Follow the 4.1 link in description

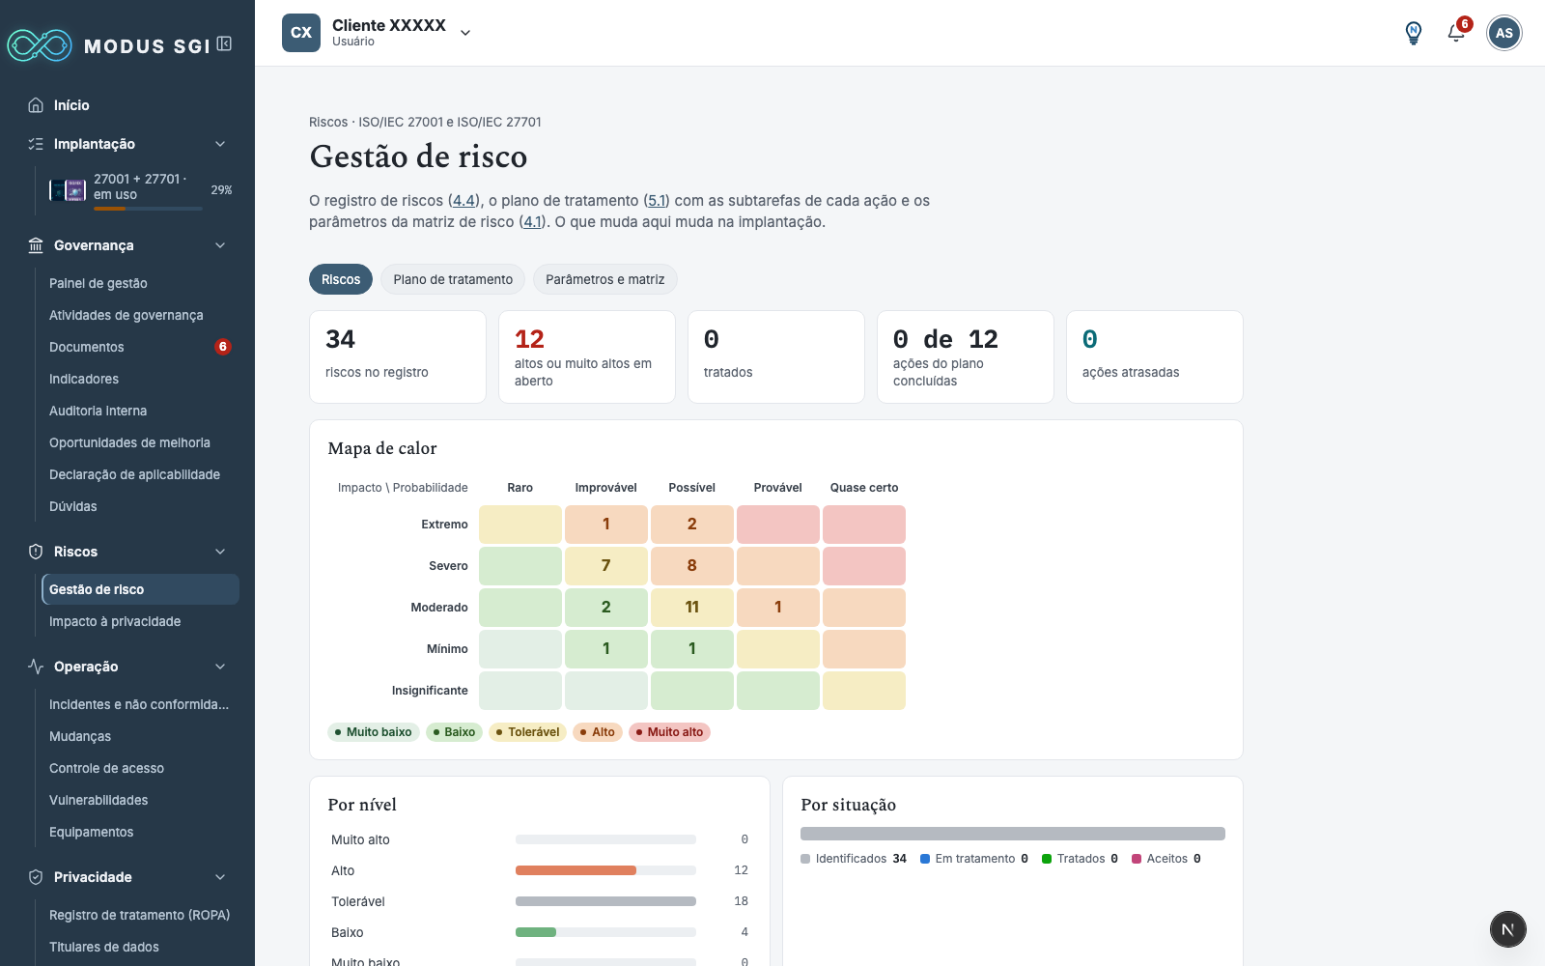pos(532,222)
